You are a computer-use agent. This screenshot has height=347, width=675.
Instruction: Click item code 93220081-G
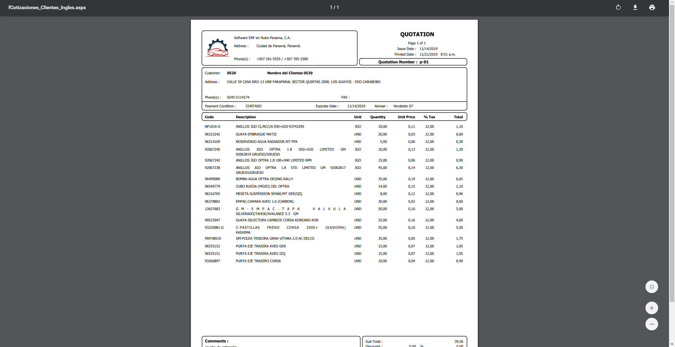tap(214, 227)
